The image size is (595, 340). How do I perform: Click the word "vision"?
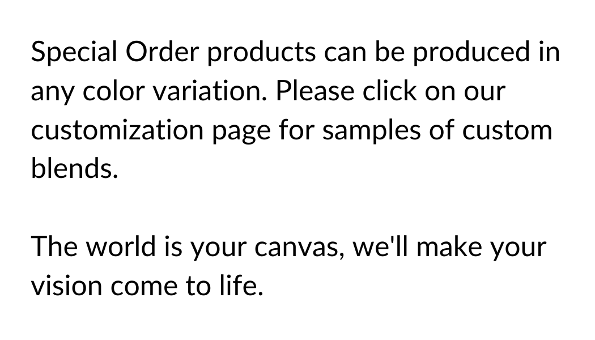[66, 286]
